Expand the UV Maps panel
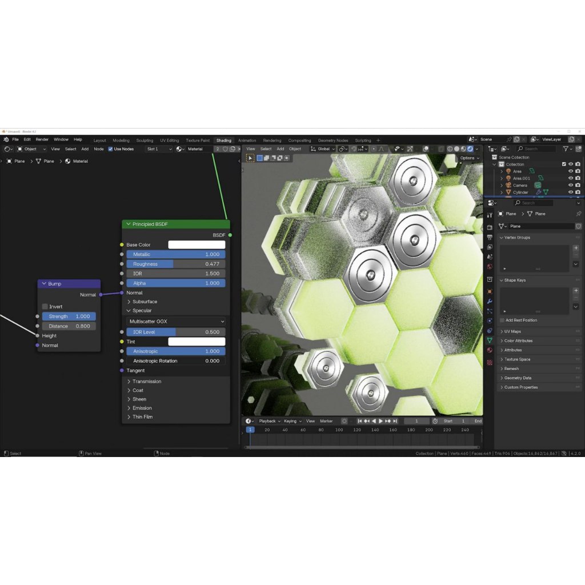This screenshot has height=585, width=585. 512,331
